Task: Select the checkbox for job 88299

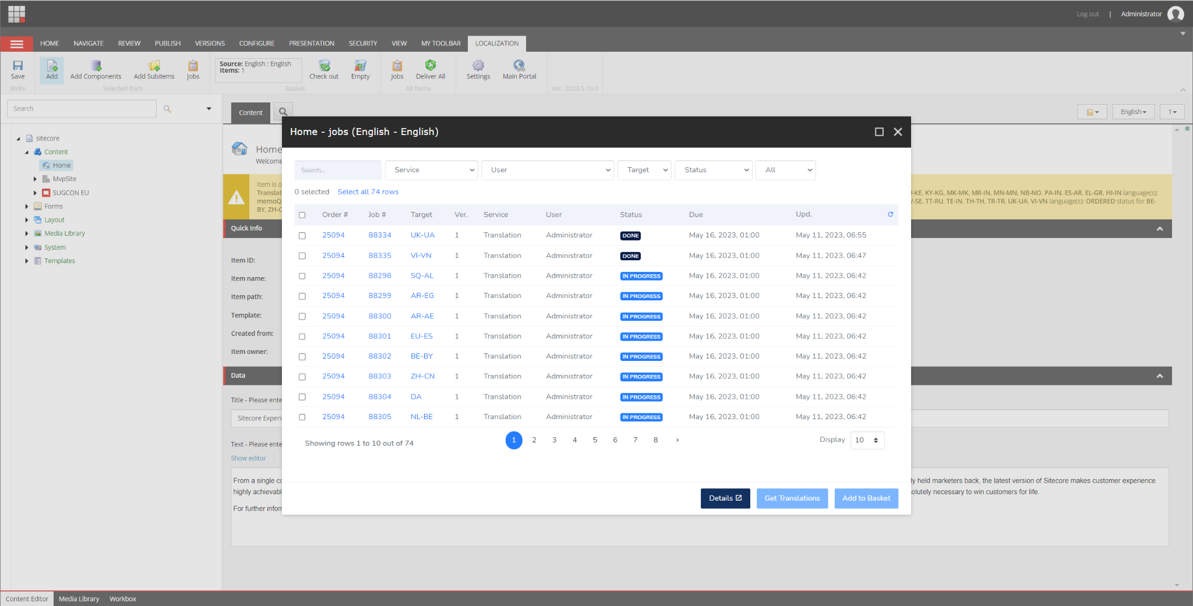Action: click(302, 296)
